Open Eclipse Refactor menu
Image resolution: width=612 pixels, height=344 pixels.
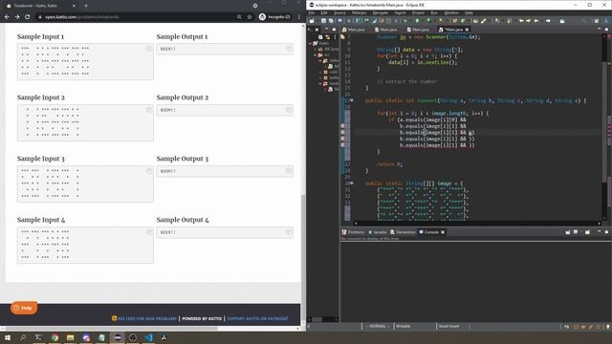360,12
